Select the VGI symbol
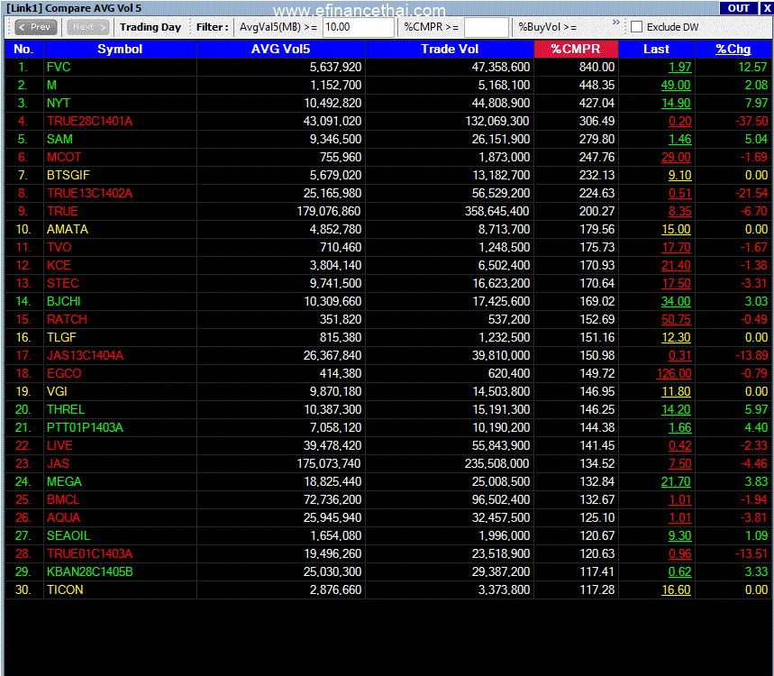774x676 pixels. [57, 391]
